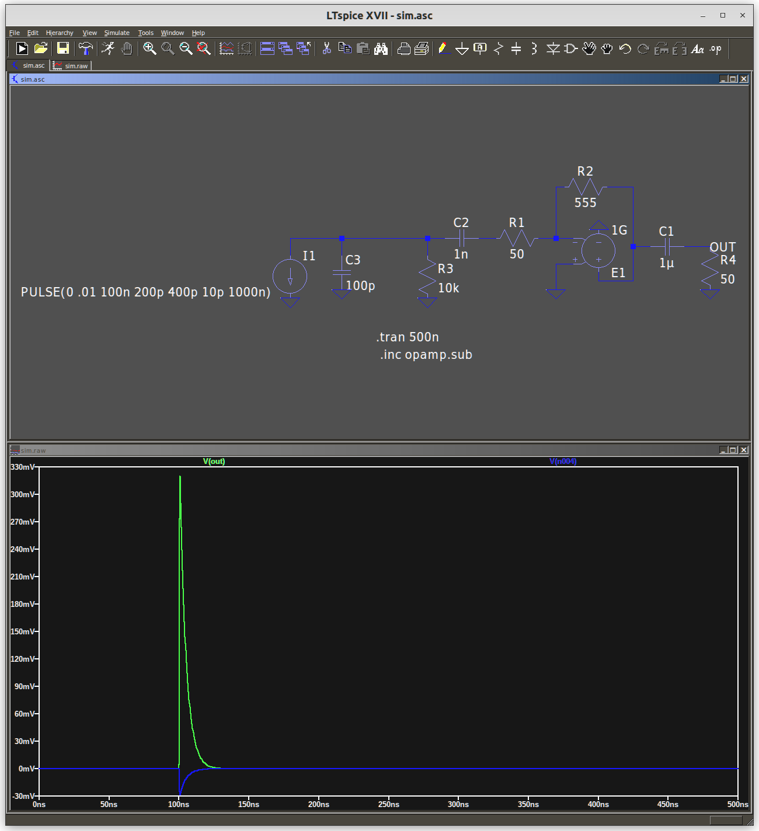Save the schematic with the floppy icon
The image size is (759, 831).
point(63,49)
